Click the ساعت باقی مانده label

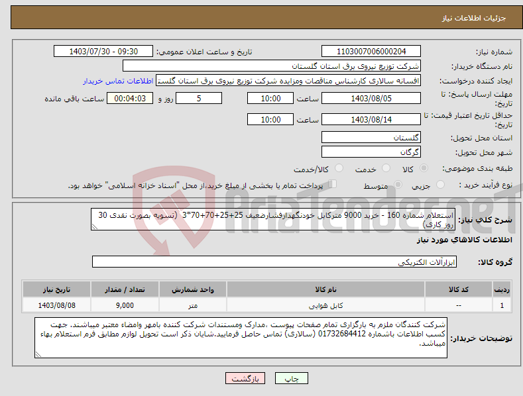(74, 99)
